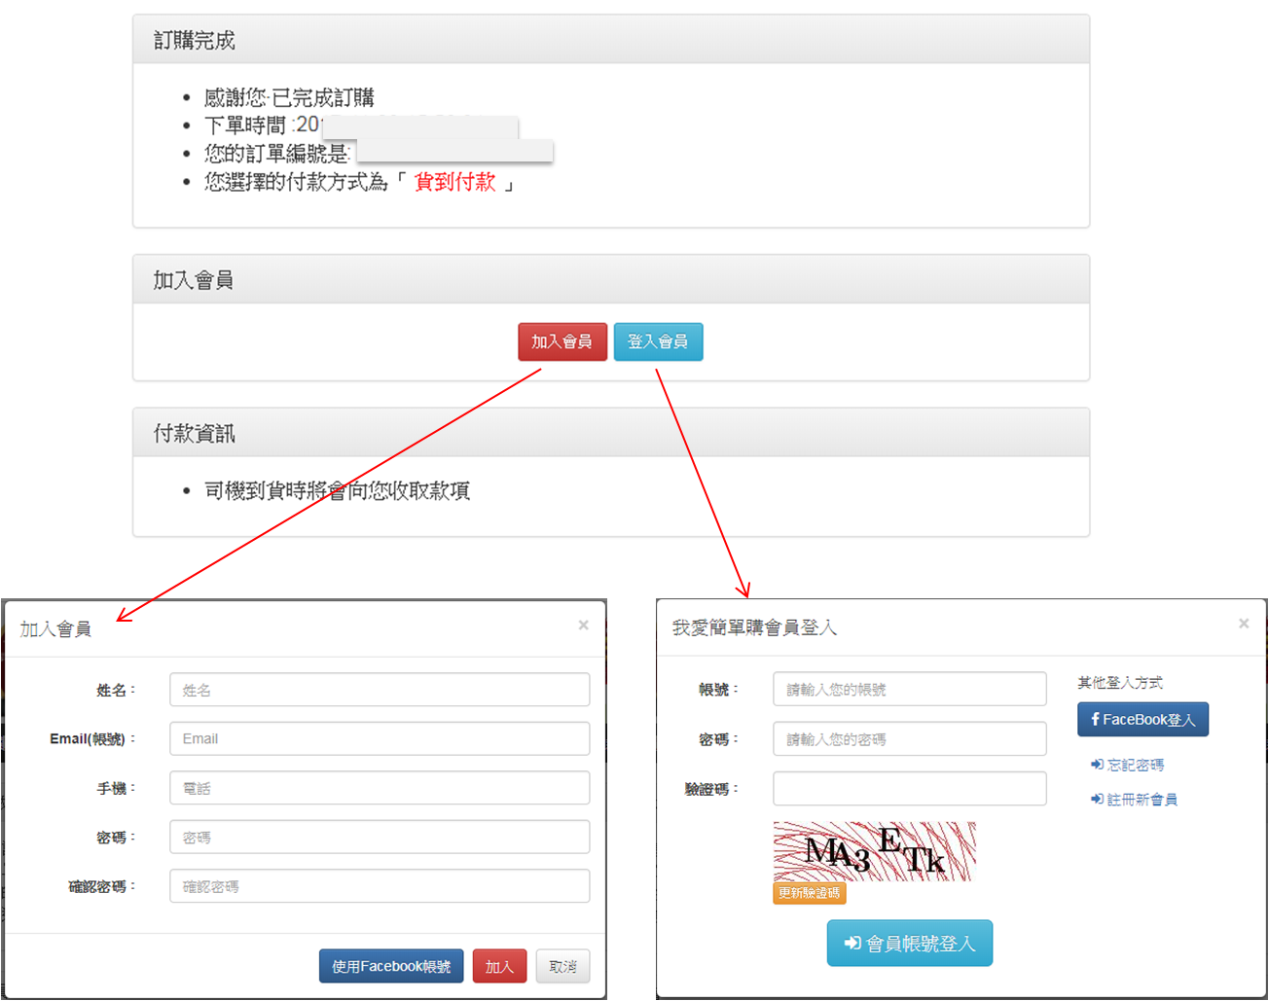This screenshot has height=1001, width=1269.
Task: Close the 我愛簡單購會員登入 dialog
Action: tap(1243, 624)
